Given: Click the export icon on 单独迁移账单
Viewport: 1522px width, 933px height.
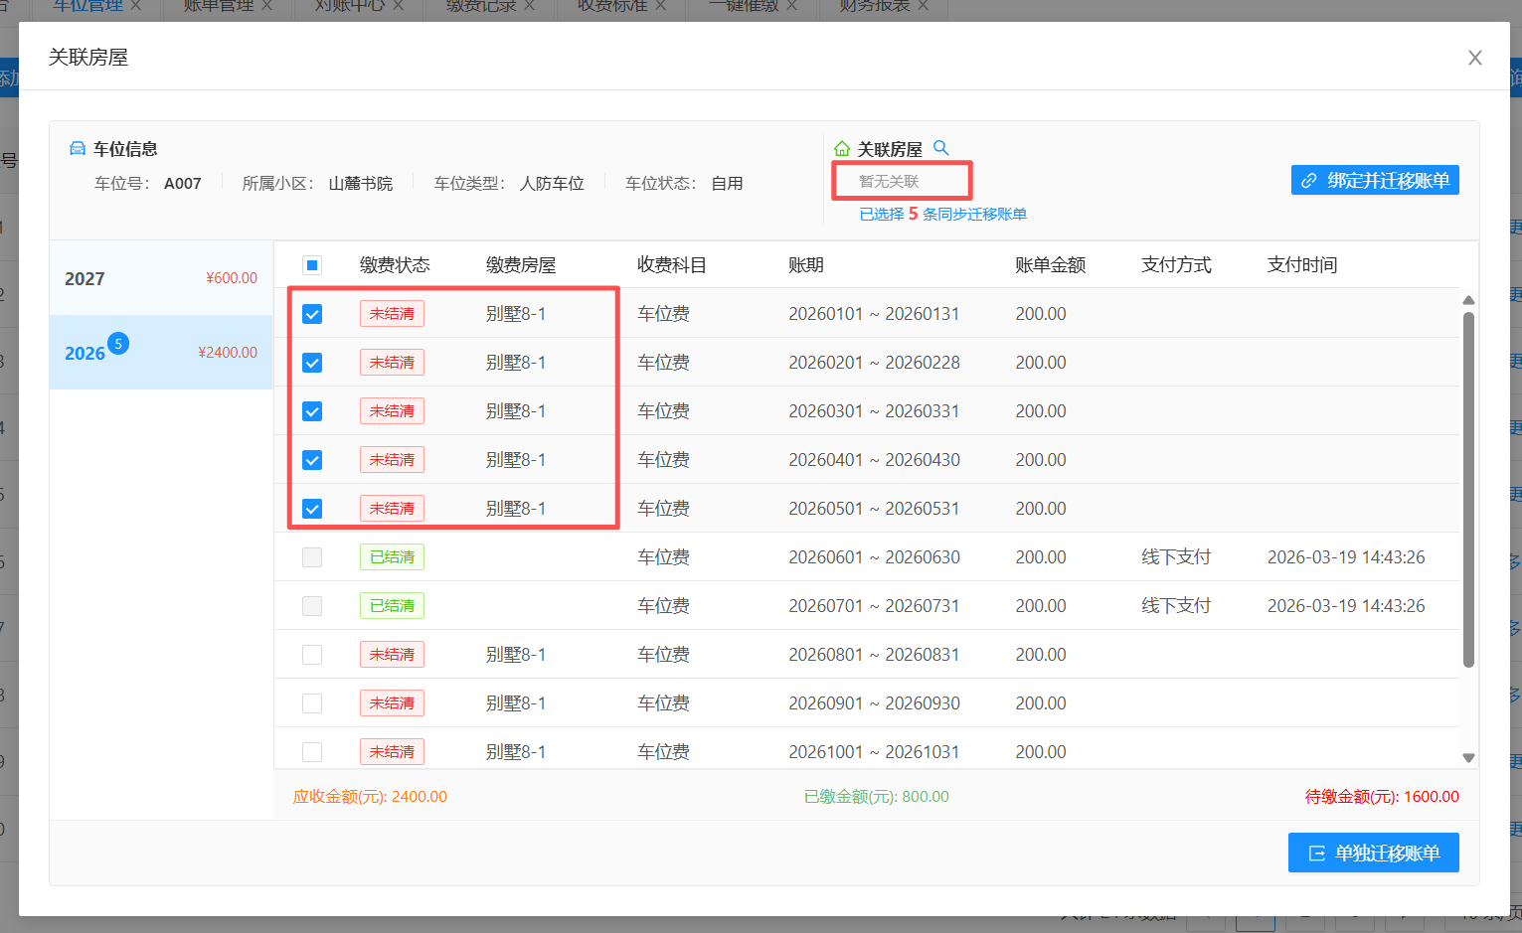Looking at the screenshot, I should (x=1317, y=854).
